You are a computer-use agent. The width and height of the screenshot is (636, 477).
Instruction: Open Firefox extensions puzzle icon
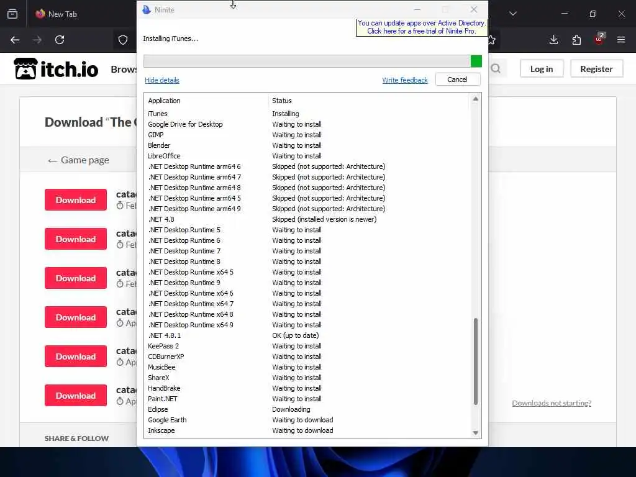(576, 40)
